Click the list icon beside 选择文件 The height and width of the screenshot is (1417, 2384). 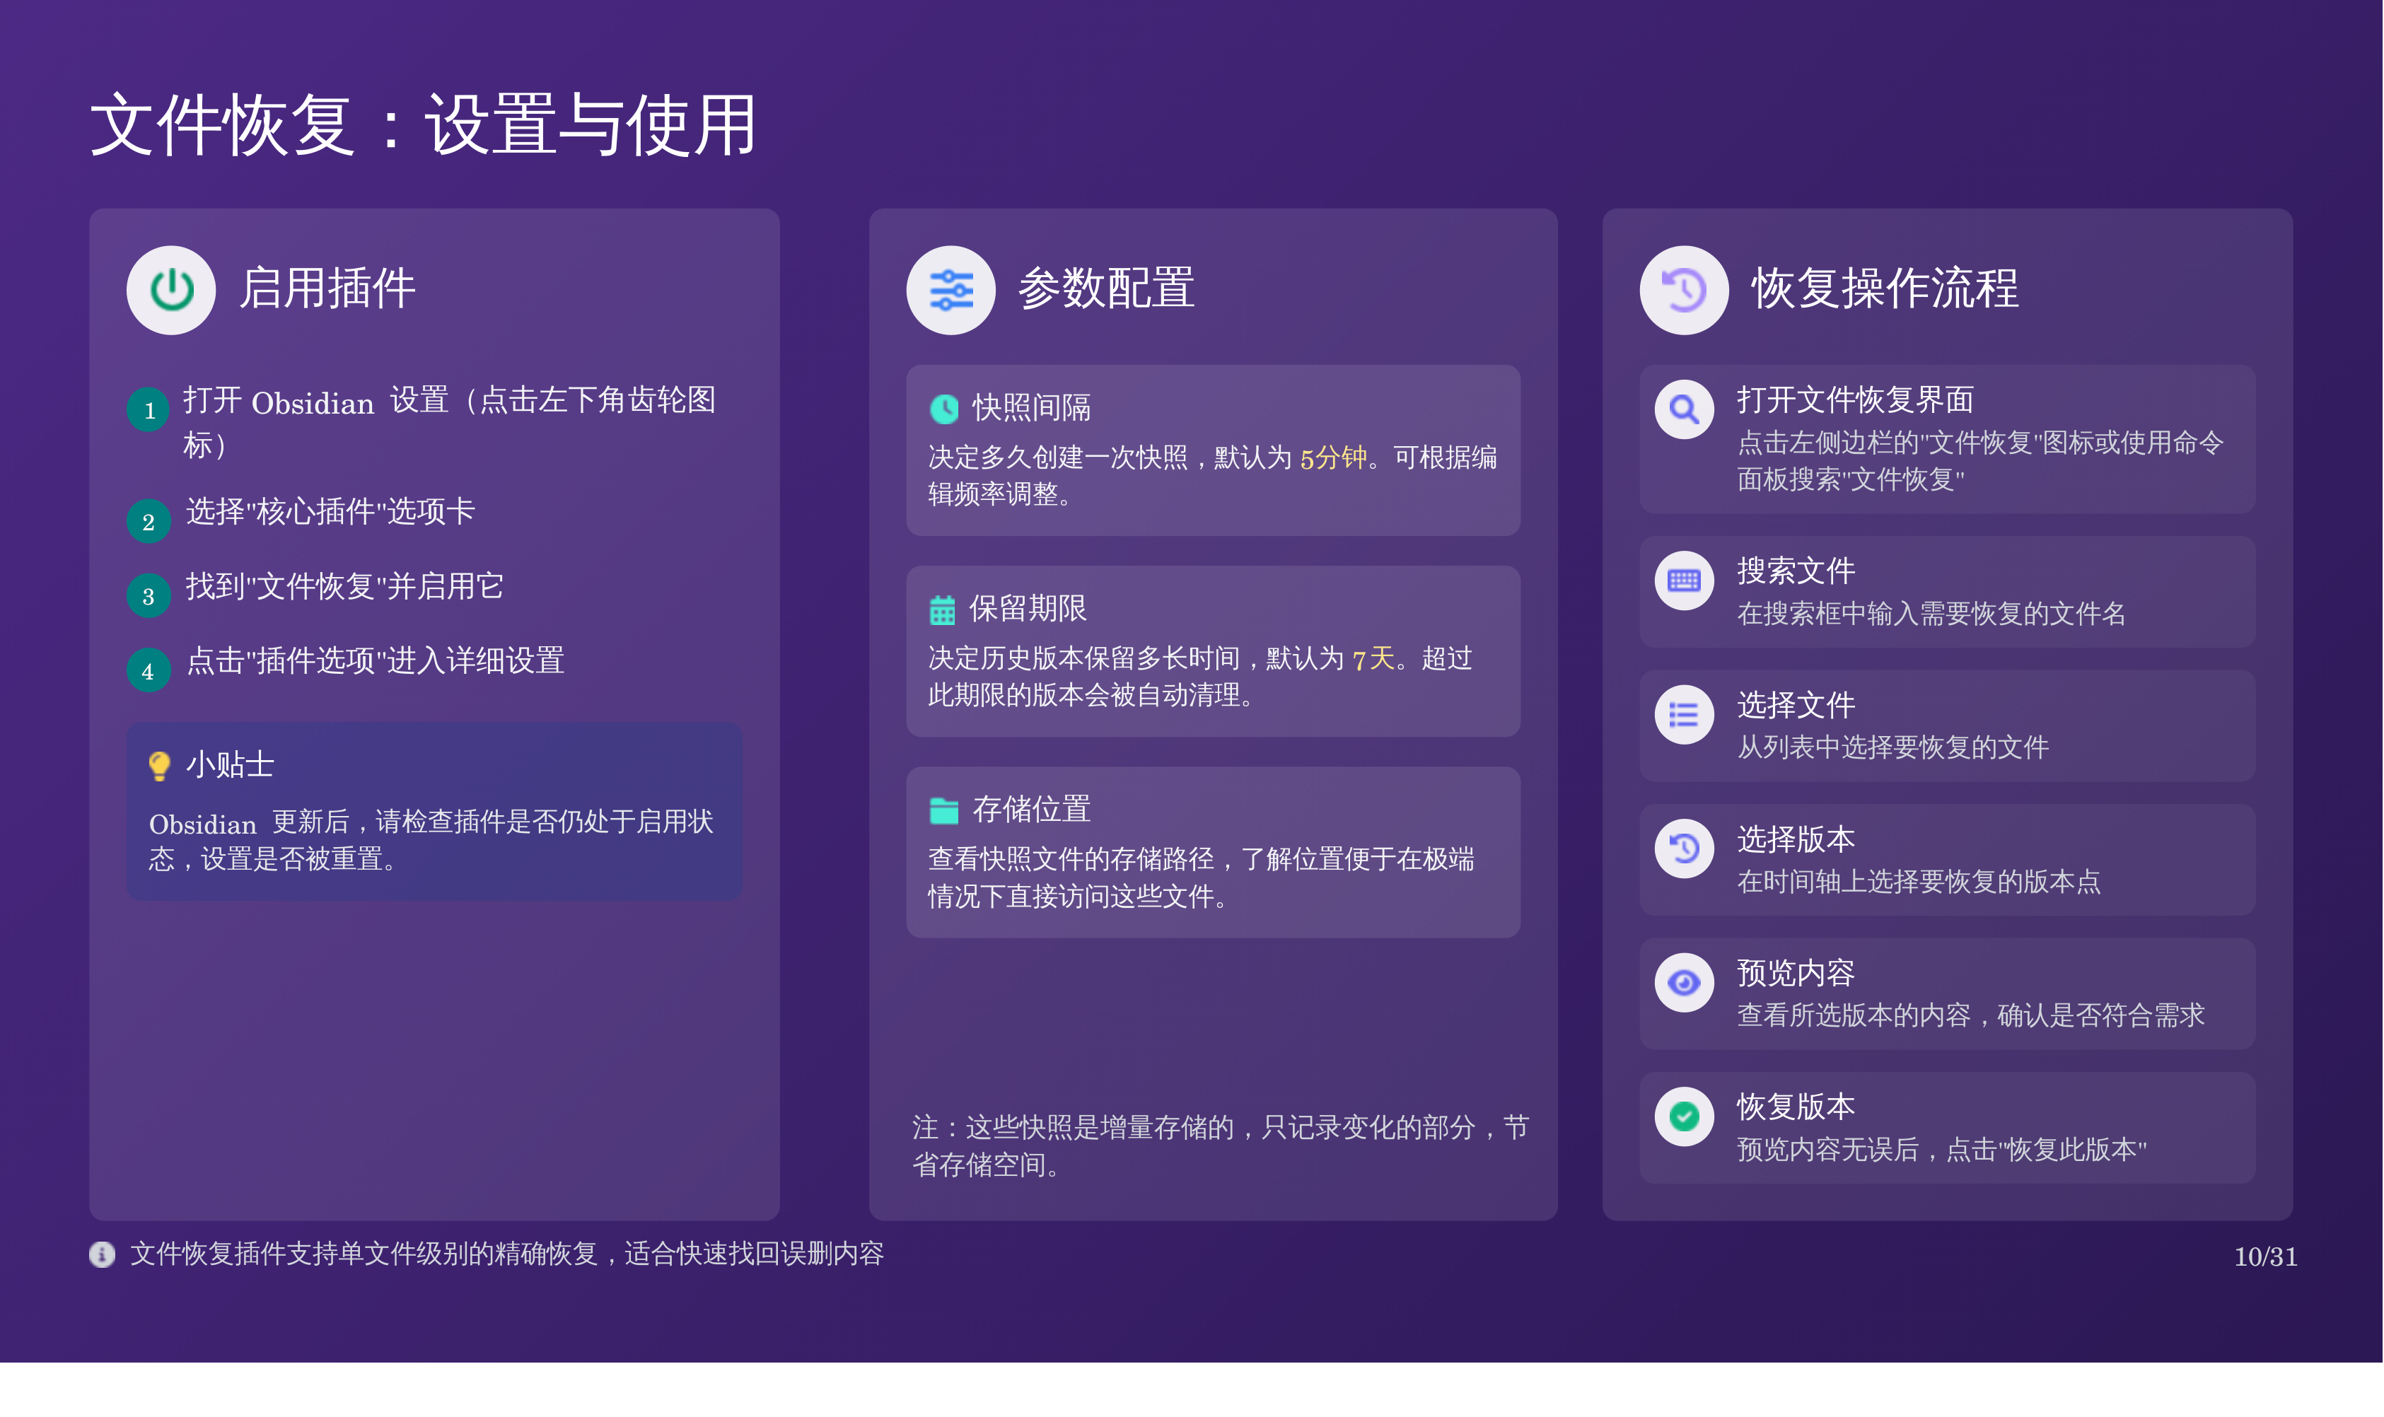click(x=1684, y=714)
